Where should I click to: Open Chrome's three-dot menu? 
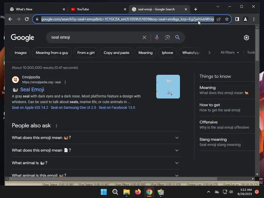[254, 19]
